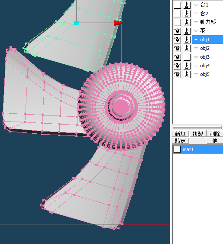
Task: Expand the 動力部 tree arrow
Action: click(196, 23)
